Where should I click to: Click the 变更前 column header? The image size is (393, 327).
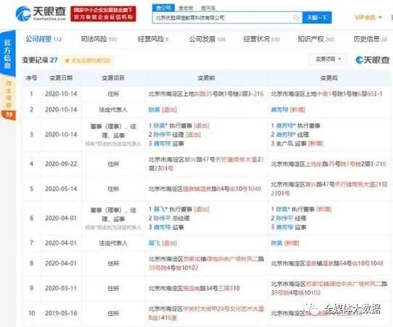click(x=206, y=78)
